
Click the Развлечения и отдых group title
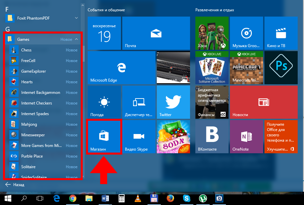(x=215, y=10)
